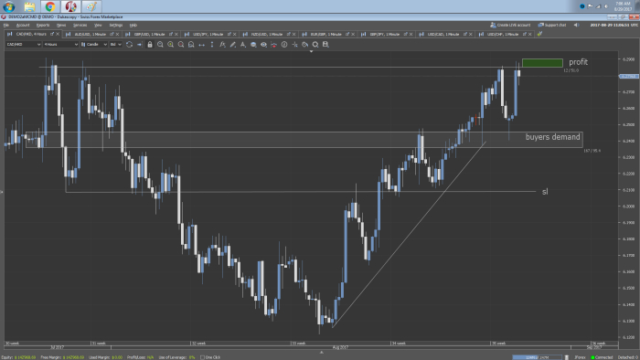
Task: Click the zoom in magnifier icon
Action: tap(171, 45)
